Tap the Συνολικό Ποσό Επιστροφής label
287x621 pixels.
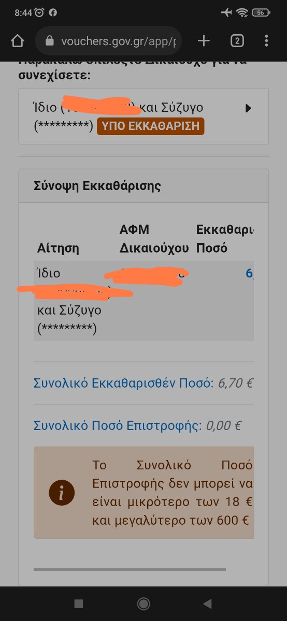pos(118,426)
